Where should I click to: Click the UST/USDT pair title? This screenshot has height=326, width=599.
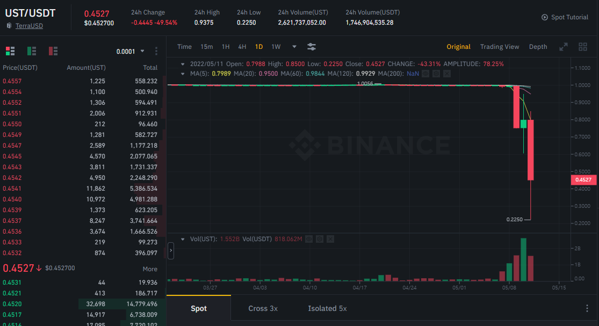coord(30,13)
